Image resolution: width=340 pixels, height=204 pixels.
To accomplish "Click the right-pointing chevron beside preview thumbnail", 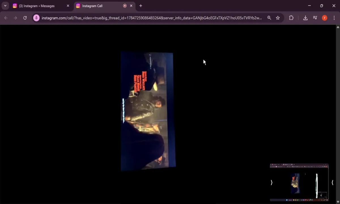I will [271, 183].
